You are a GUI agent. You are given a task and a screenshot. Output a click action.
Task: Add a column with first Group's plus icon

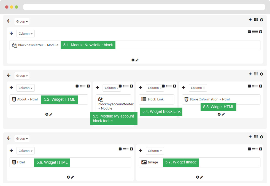[x=250, y=20]
